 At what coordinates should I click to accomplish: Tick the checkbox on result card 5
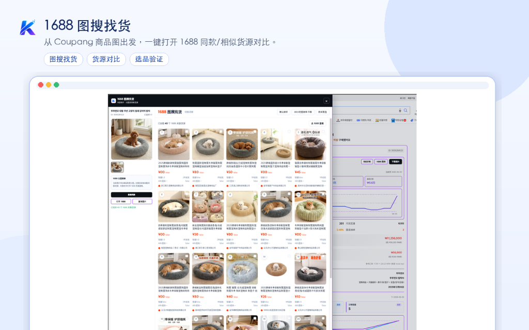pyautogui.click(x=323, y=131)
